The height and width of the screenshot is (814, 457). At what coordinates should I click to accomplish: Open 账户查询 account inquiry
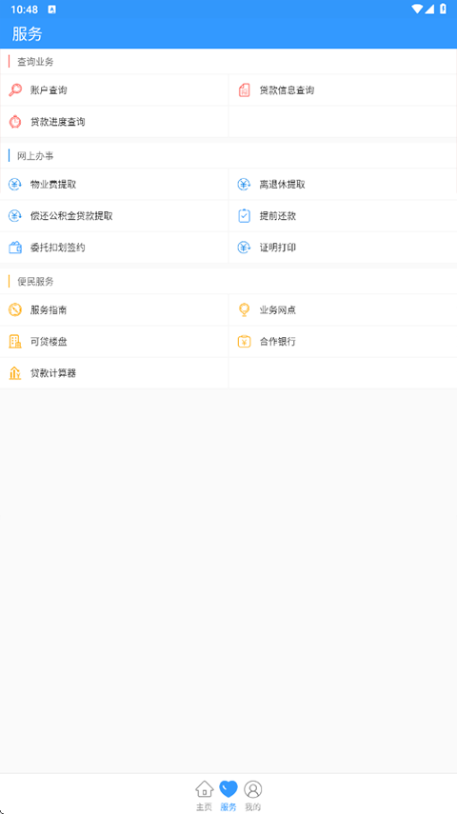click(114, 90)
